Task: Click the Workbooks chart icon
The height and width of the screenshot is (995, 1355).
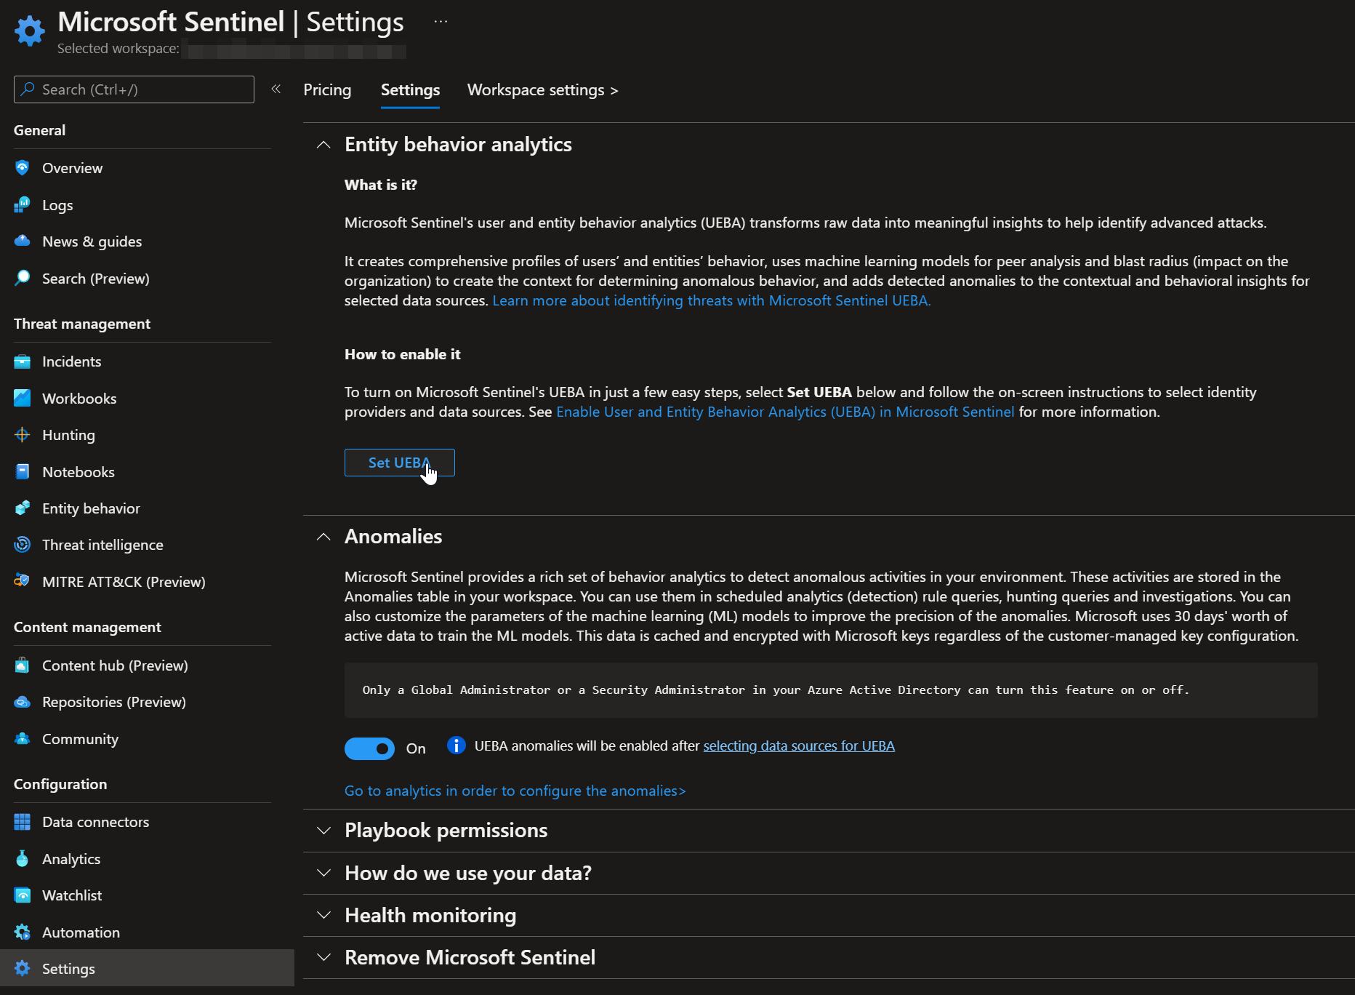Action: click(23, 399)
